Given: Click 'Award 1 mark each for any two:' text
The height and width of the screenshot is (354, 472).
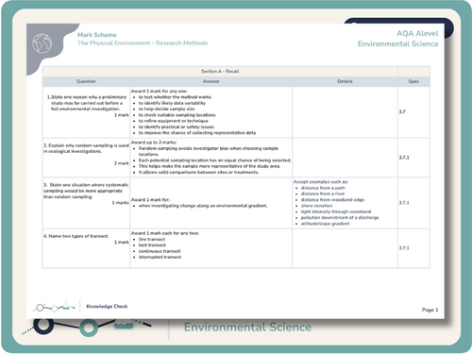Looking at the screenshot, I should [x=165, y=233].
